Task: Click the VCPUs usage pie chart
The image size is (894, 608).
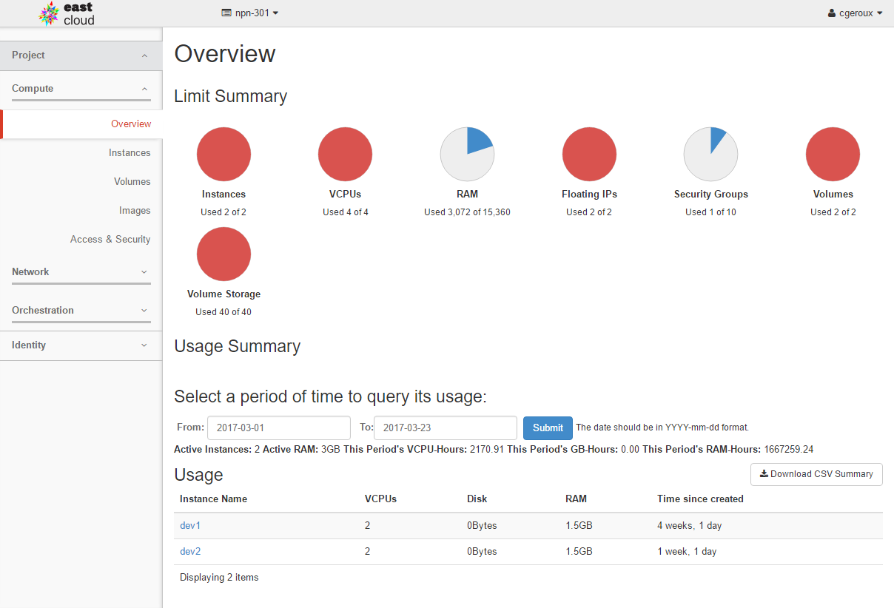Action: pos(345,155)
